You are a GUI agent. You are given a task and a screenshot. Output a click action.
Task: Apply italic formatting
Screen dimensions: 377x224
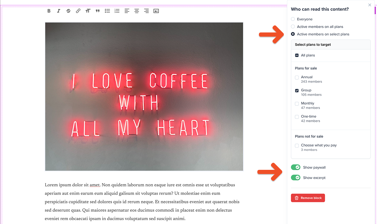point(59,11)
